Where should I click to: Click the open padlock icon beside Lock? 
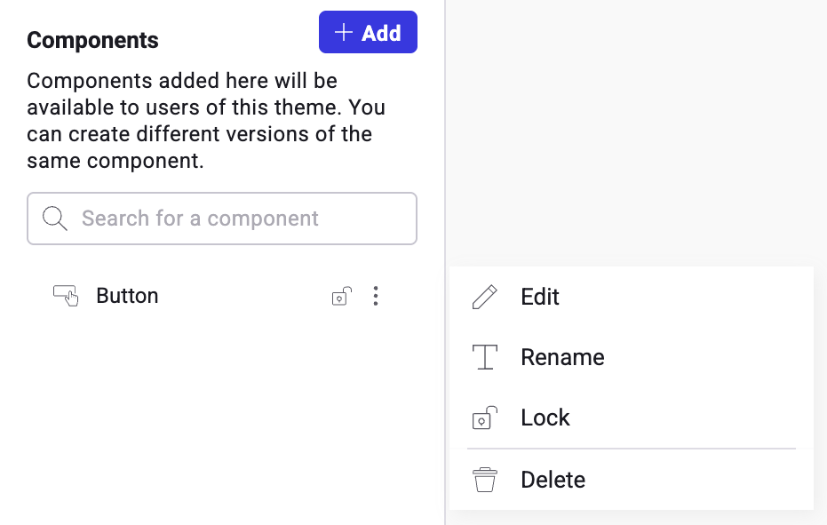click(484, 418)
